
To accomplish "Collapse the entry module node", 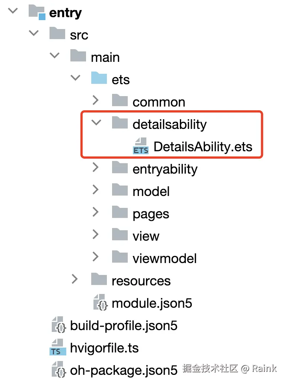I will (x=13, y=11).
